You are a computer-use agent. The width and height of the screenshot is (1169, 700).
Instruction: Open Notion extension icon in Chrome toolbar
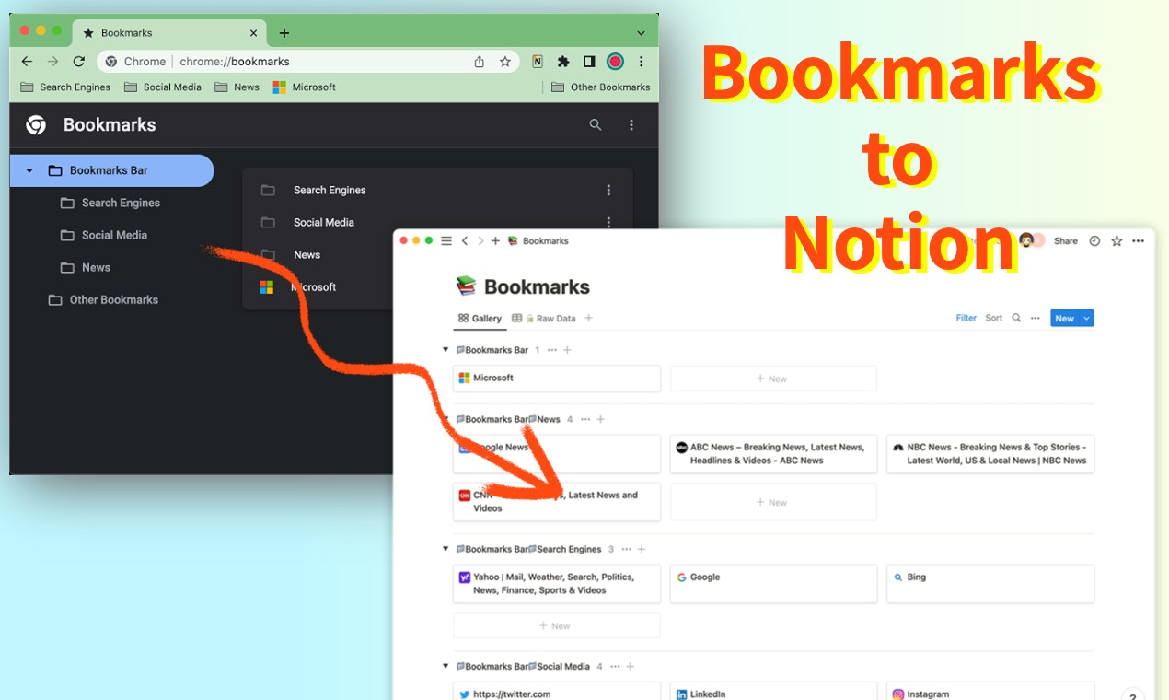[x=538, y=62]
